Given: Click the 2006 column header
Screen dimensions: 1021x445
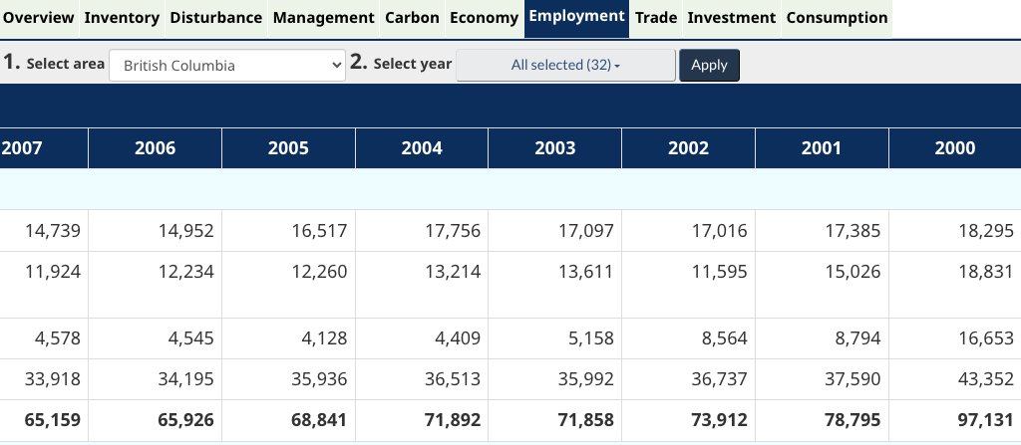Looking at the screenshot, I should tap(155, 147).
